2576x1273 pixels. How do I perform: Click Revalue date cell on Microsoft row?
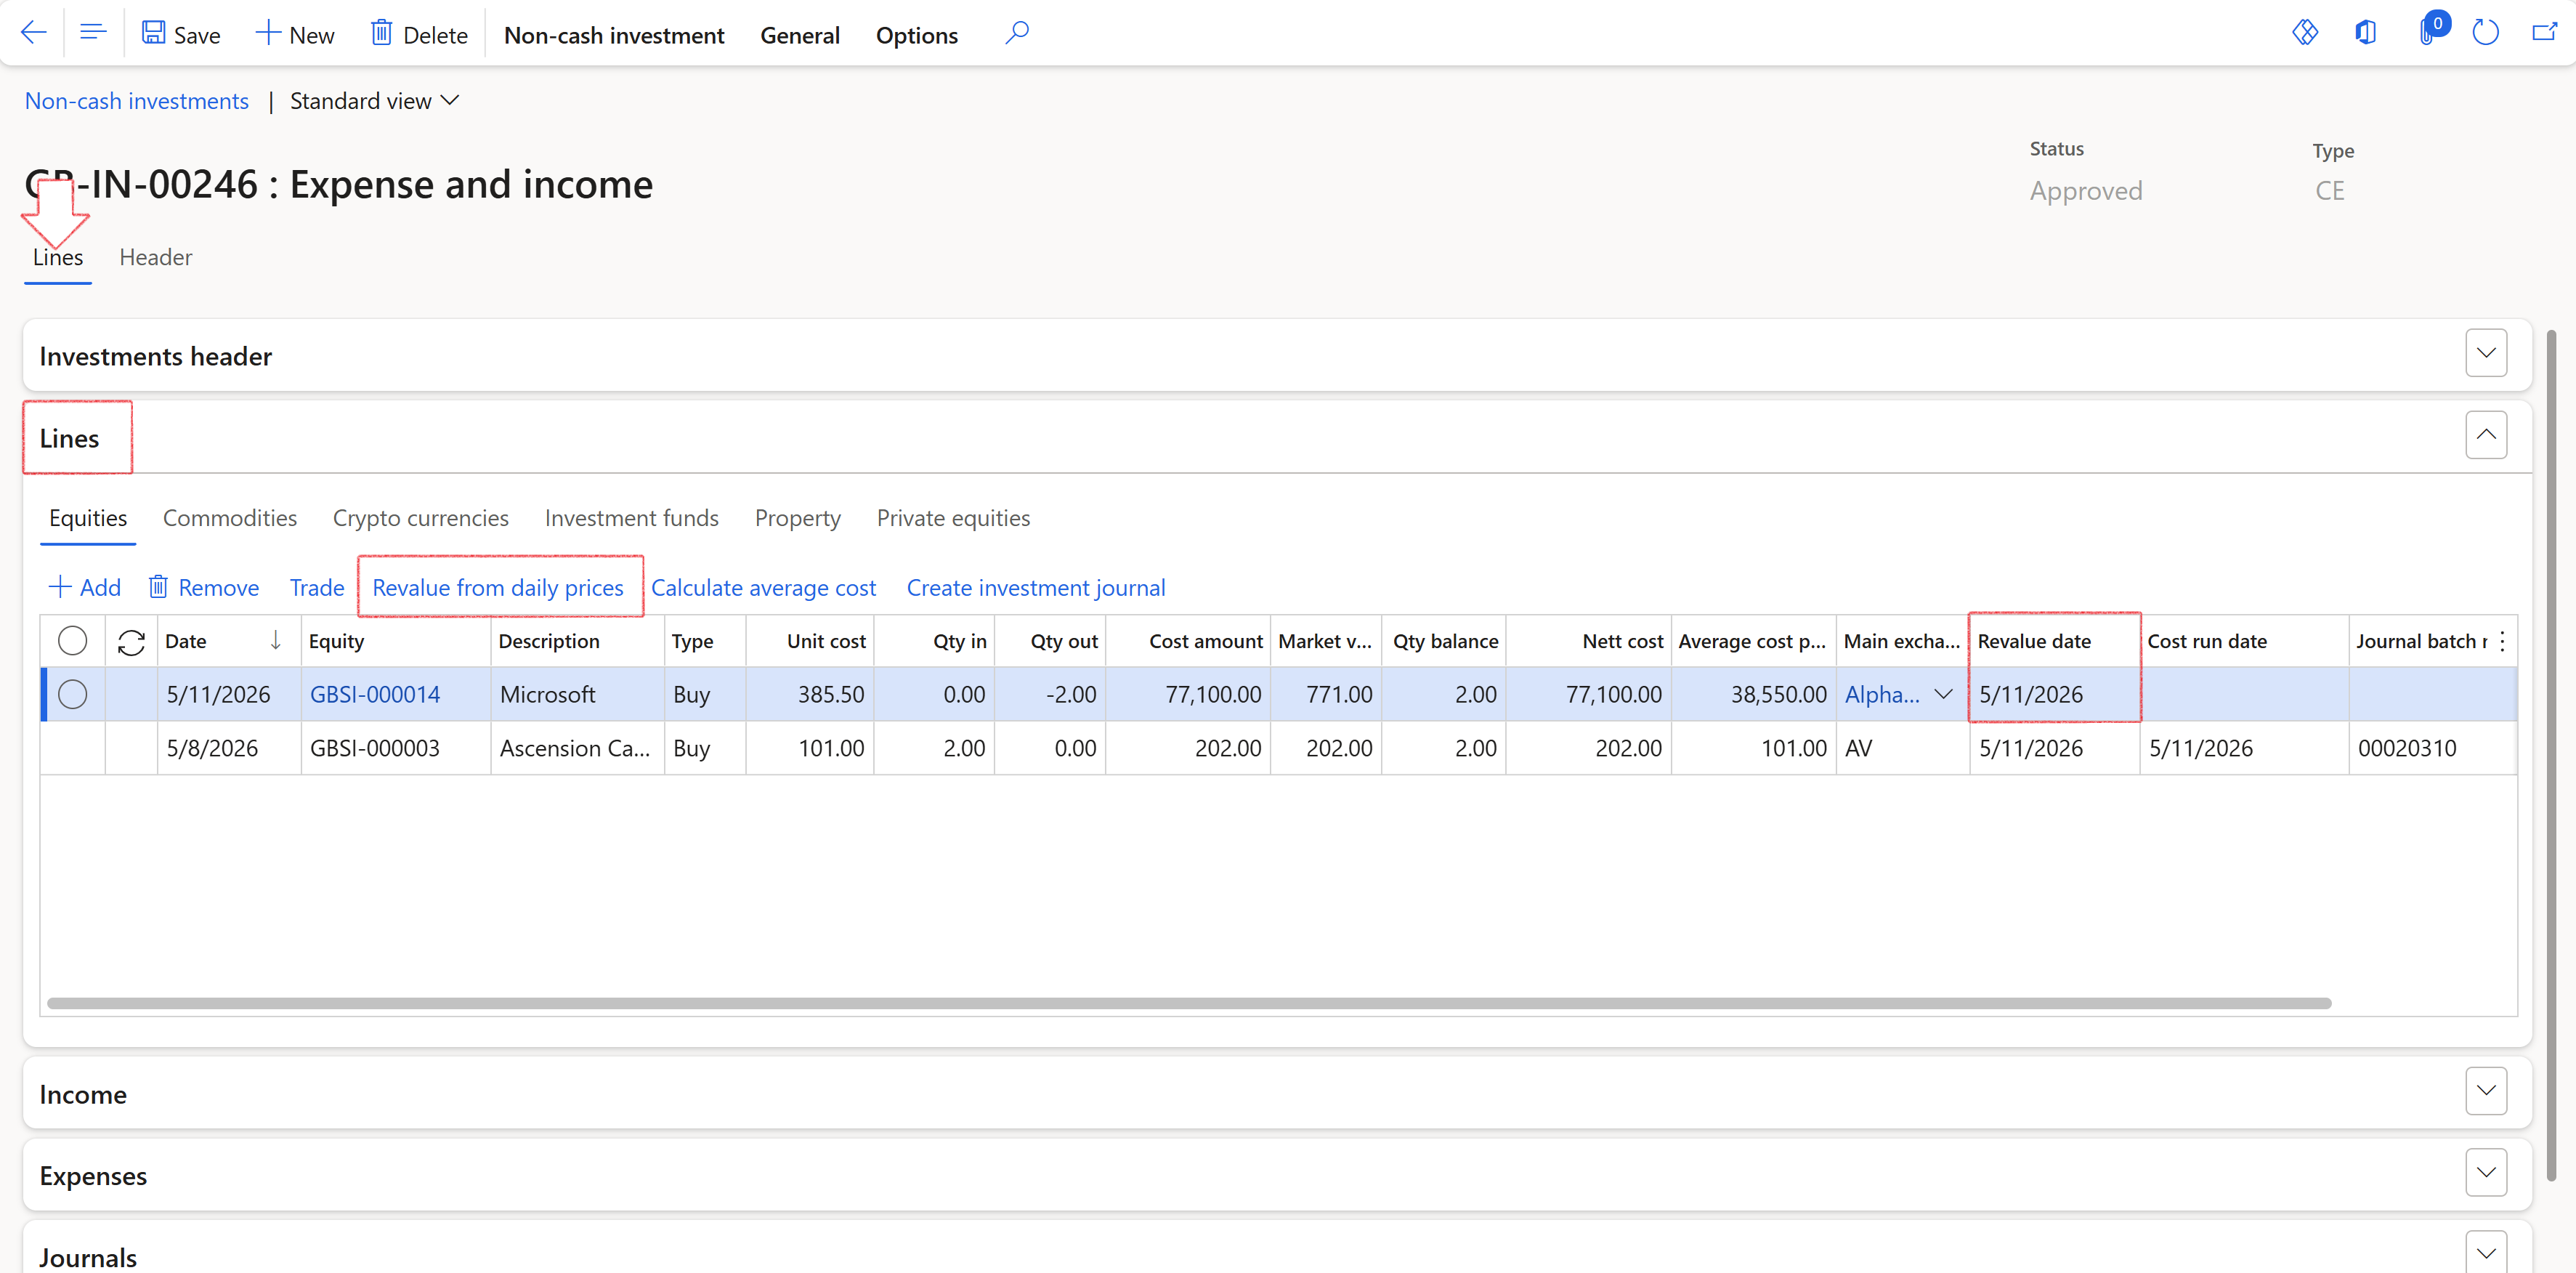click(x=2054, y=694)
